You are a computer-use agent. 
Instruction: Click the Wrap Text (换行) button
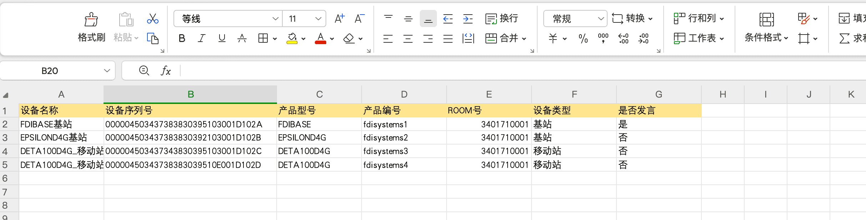(x=502, y=19)
